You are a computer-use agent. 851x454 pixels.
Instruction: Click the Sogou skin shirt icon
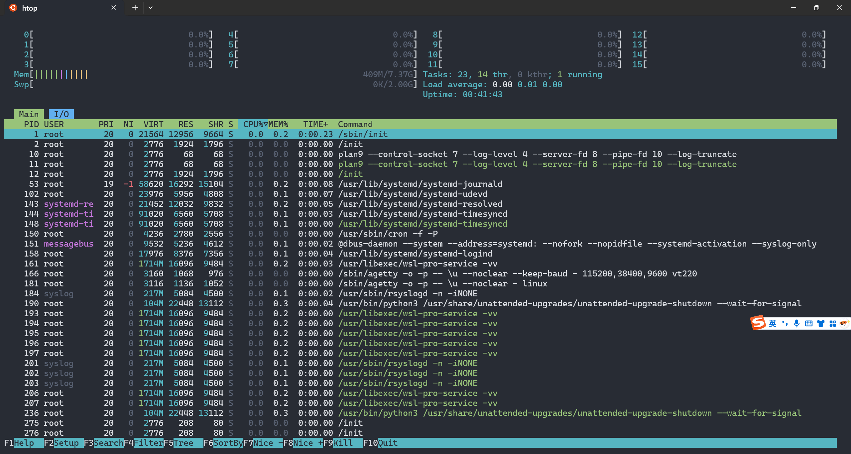821,324
